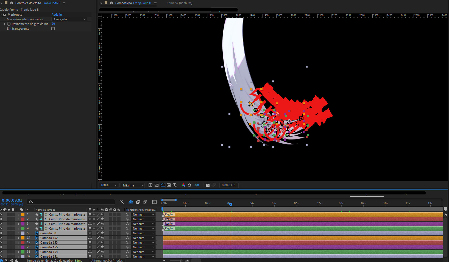Click the quality switch on Camada 155
This screenshot has width=449, height=262.
pyautogui.click(x=98, y=247)
